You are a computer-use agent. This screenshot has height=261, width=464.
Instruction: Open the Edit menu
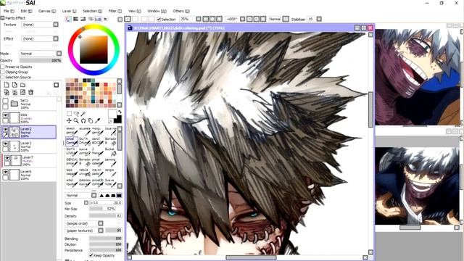click(x=26, y=11)
